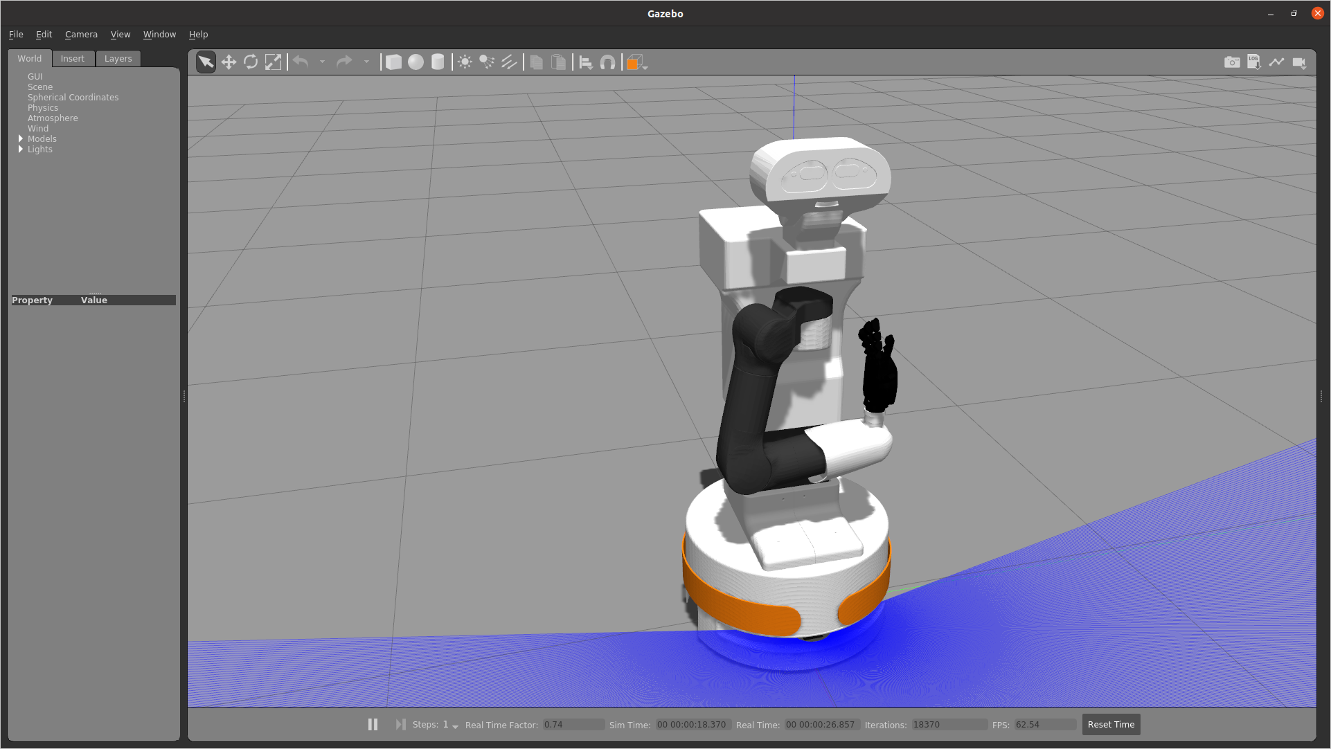The image size is (1331, 749).
Task: Add a directional light
Action: point(509,62)
